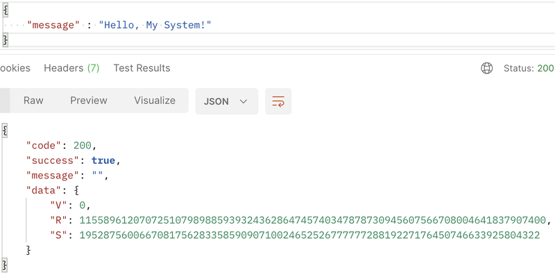This screenshot has height=275, width=555.
Task: Click the Status: 200 indicator
Action: point(529,68)
